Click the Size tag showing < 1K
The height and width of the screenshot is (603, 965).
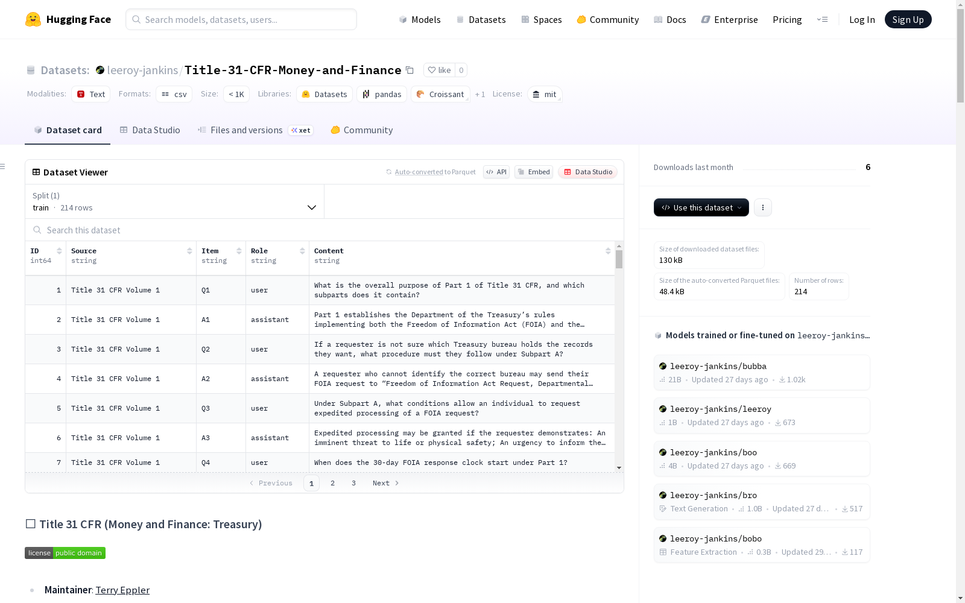coord(236,94)
